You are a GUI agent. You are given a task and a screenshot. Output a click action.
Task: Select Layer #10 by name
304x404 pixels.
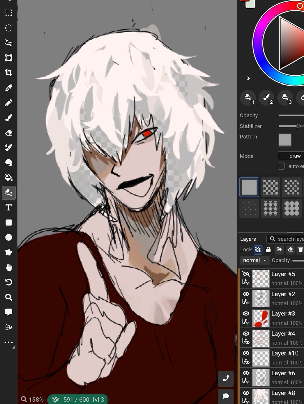(x=285, y=353)
